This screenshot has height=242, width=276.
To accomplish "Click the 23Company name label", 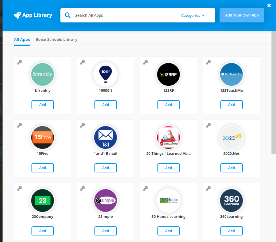I will pos(43,217).
